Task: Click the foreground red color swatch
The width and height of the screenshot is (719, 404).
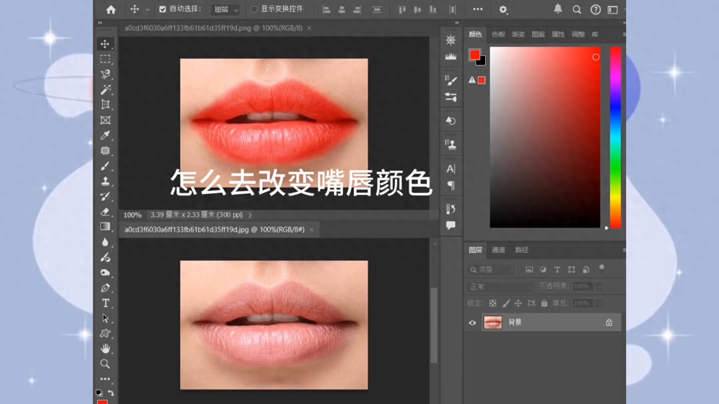Action: [475, 55]
